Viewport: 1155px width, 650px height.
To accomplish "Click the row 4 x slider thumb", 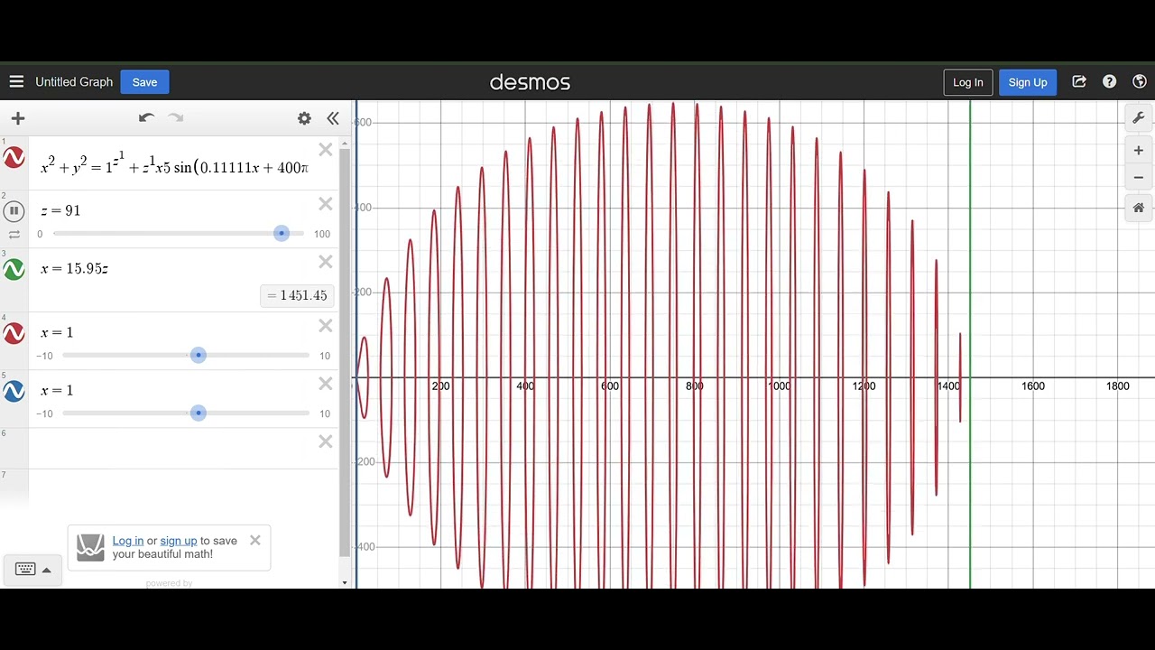I will (x=199, y=356).
